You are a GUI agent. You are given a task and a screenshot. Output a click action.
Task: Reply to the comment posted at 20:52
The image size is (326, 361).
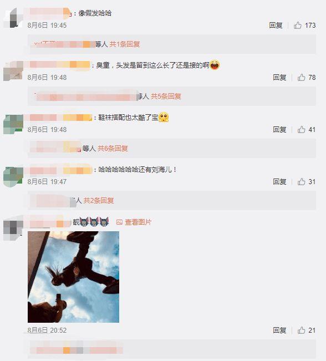click(279, 331)
